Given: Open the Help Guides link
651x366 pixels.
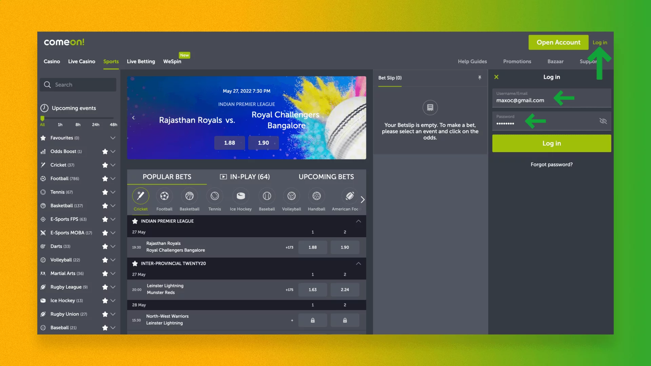Looking at the screenshot, I should click(472, 61).
